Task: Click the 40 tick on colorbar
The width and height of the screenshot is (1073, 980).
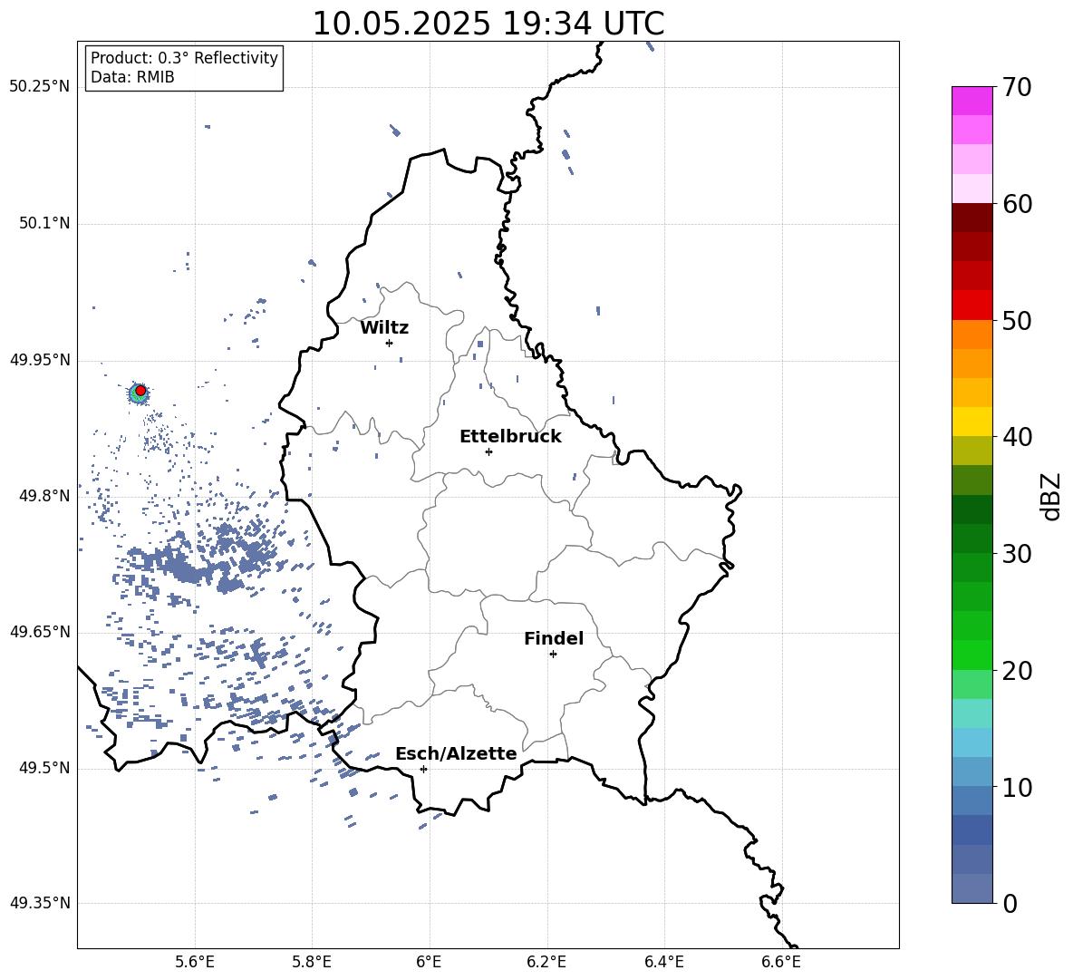Action: 1017,437
